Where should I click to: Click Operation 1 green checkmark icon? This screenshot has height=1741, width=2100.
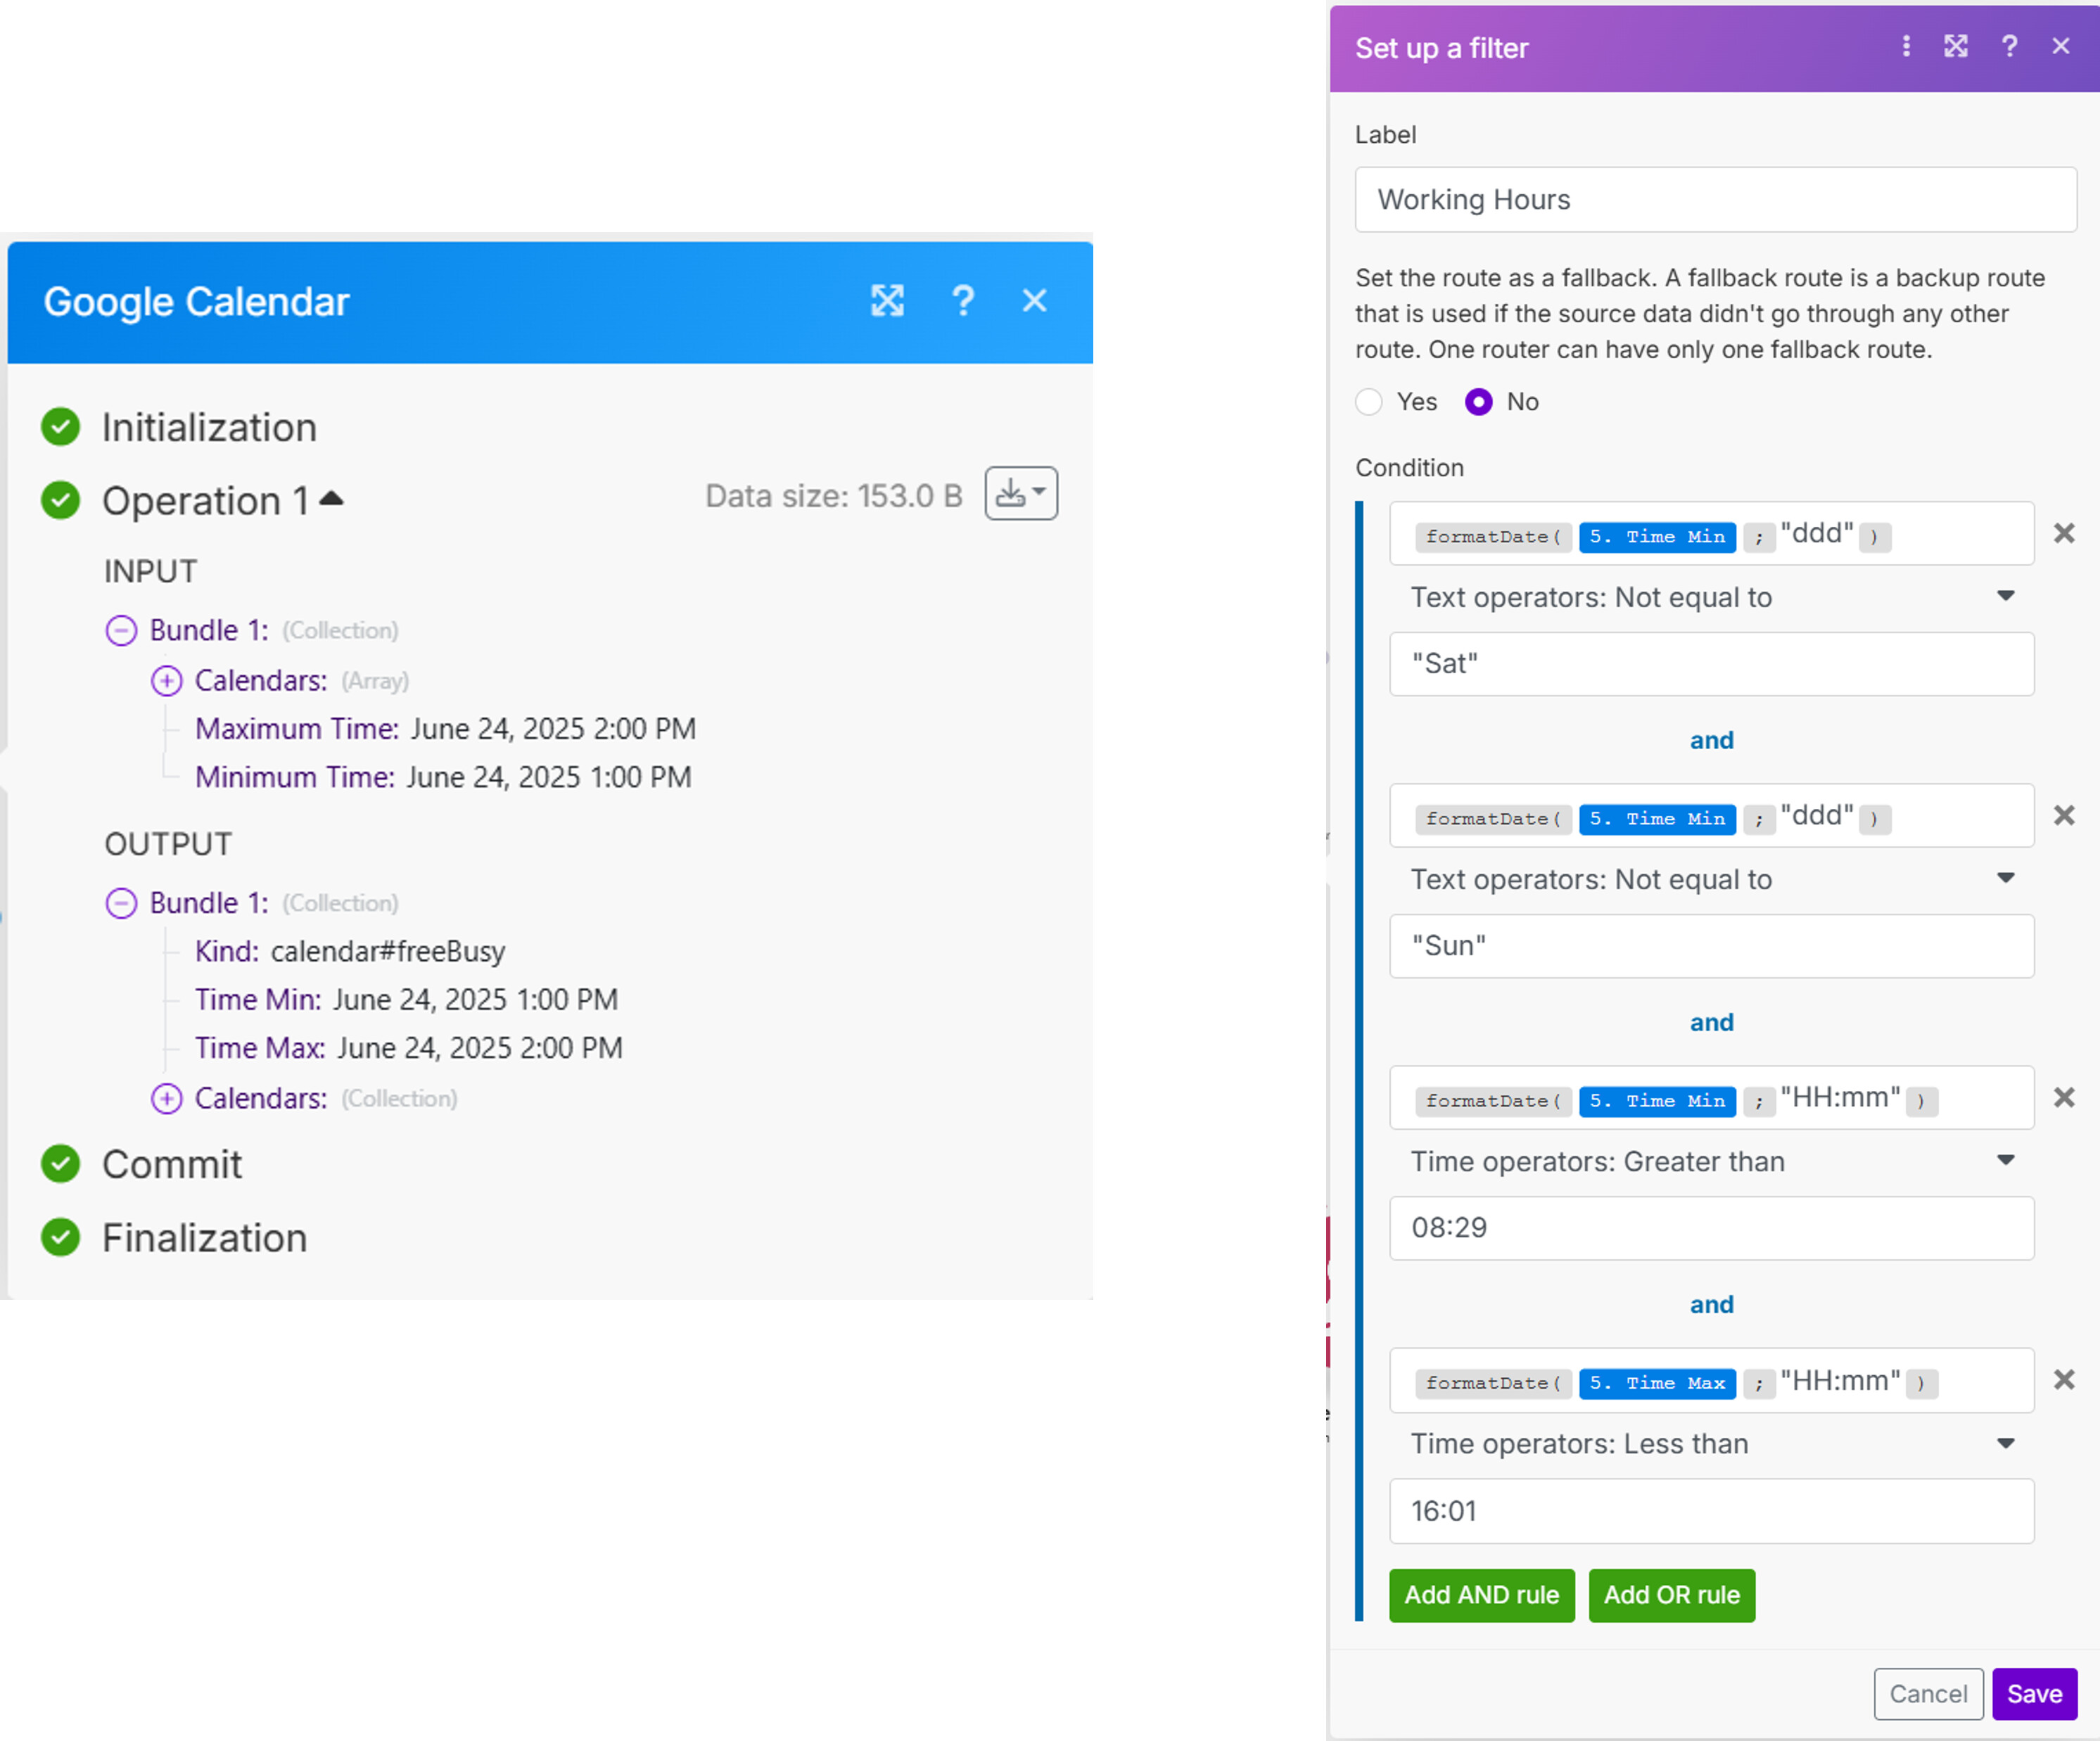(60, 500)
